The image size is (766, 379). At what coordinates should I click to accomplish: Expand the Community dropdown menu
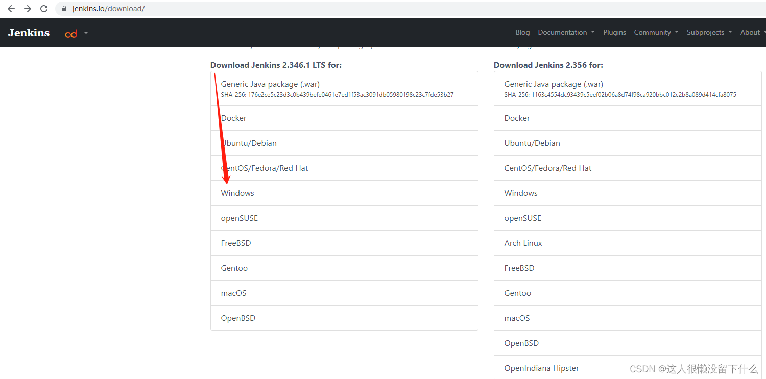pos(656,32)
